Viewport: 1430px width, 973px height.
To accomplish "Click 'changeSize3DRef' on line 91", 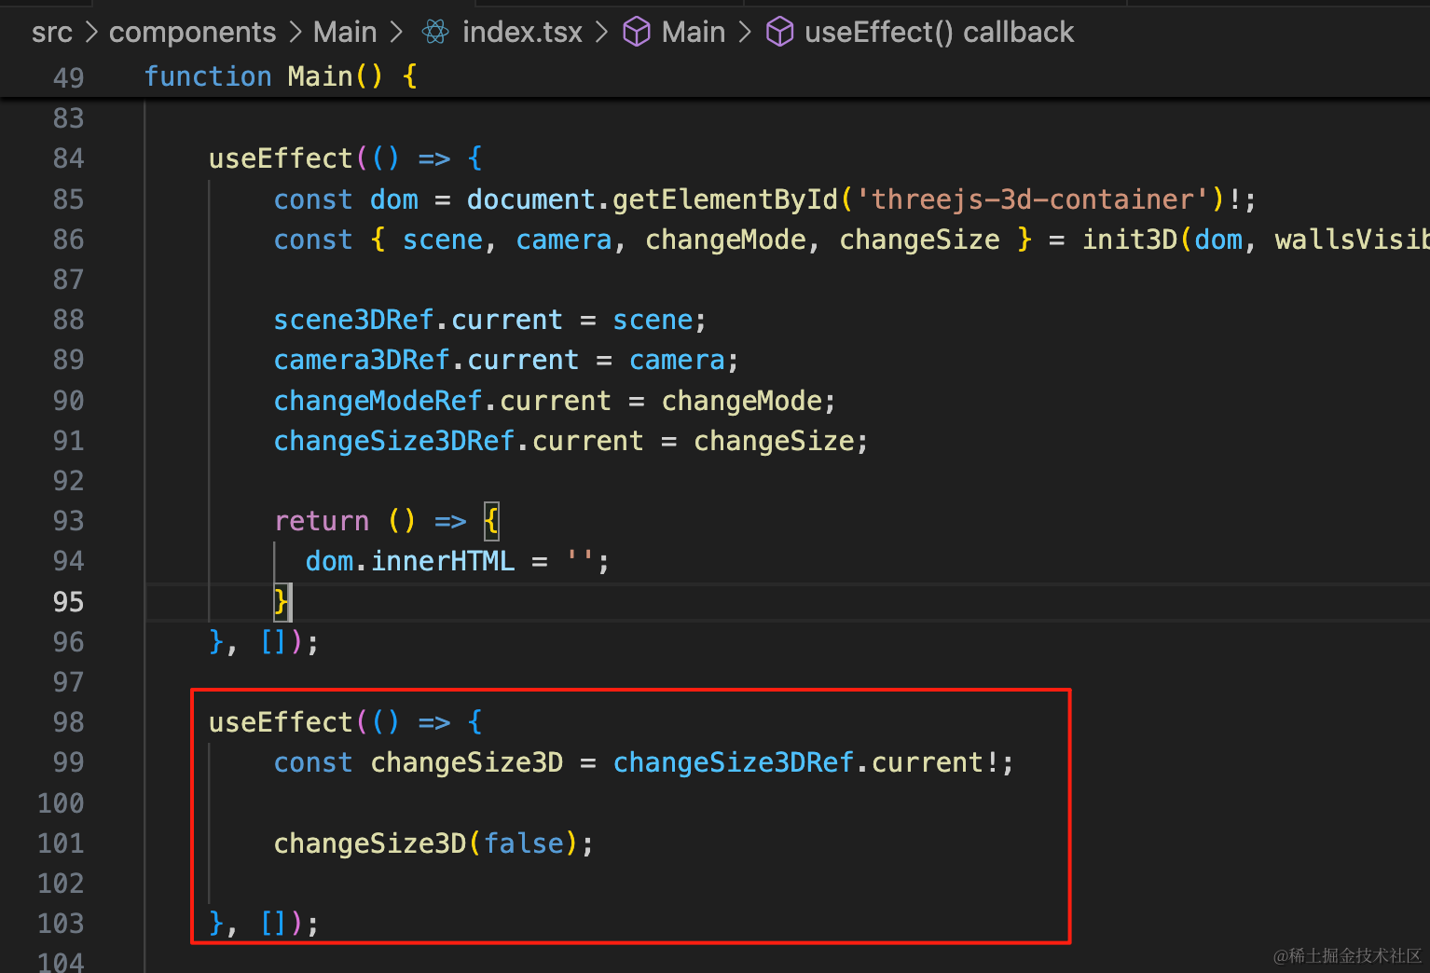I will tap(393, 441).
